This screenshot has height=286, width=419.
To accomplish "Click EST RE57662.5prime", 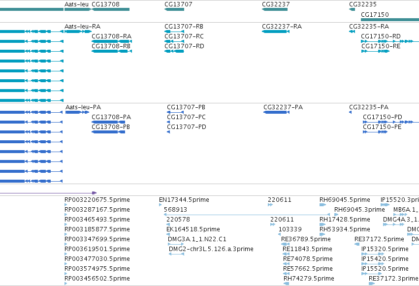I will 308,269.
